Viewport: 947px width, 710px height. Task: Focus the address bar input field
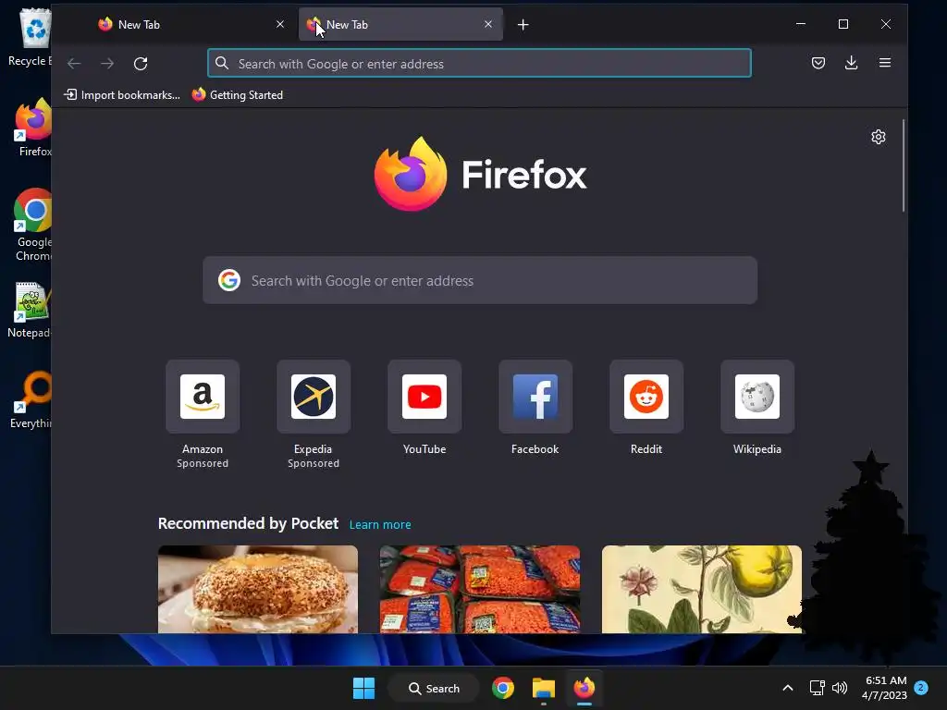pos(479,64)
